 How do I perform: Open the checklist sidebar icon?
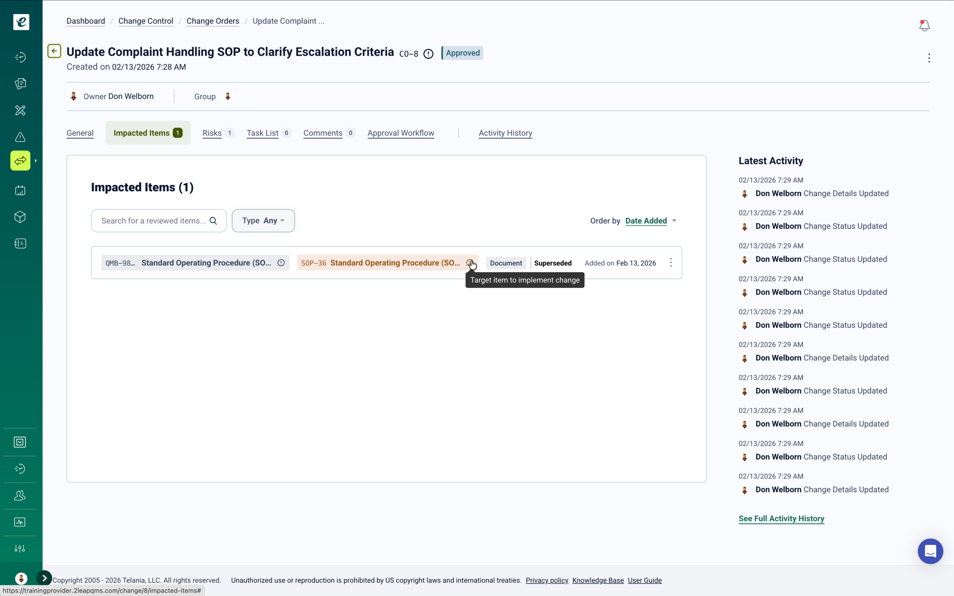coord(20,244)
